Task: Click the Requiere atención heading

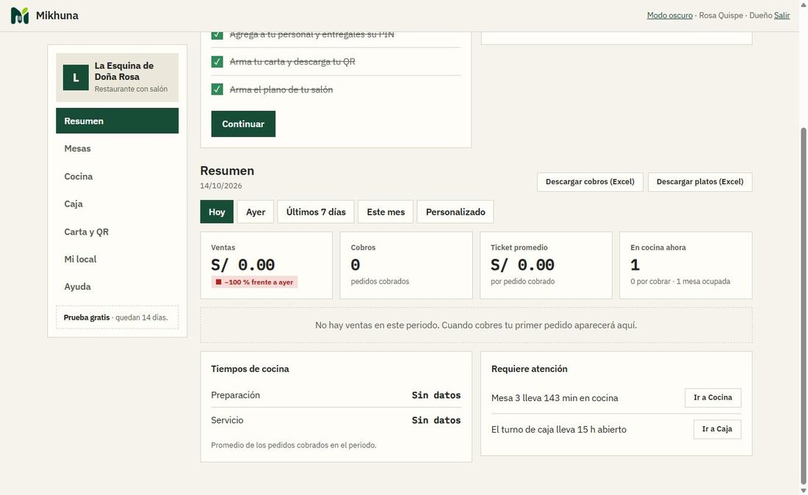Action: coord(529,369)
